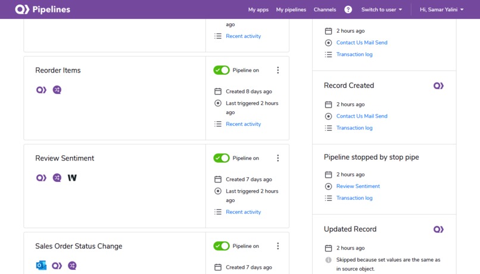The image size is (480, 274).
Task: Go to My apps in navigation
Action: pos(258,10)
